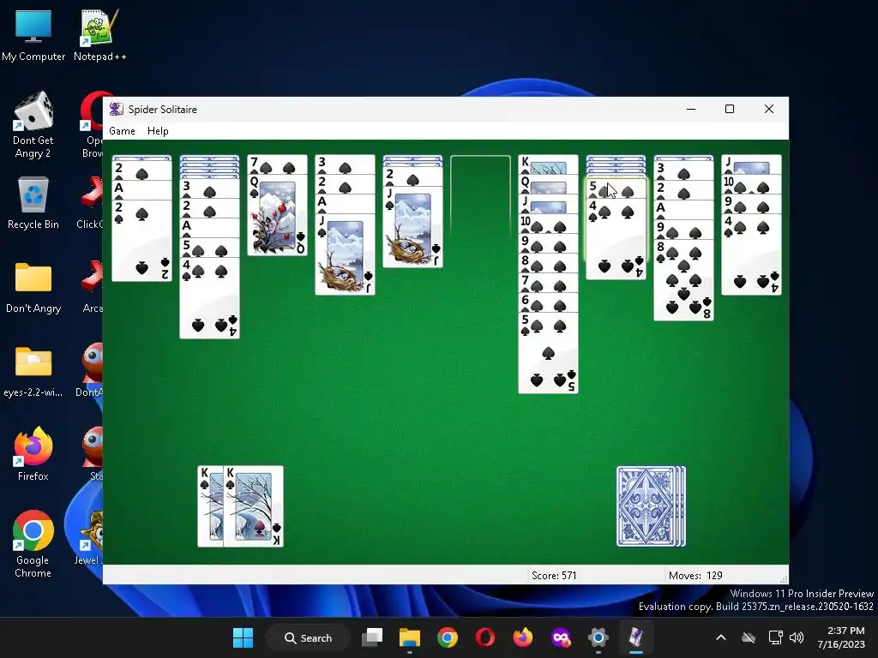Select the Jack of spades in fourth column
This screenshot has height=658, width=878.
pyautogui.click(x=345, y=254)
